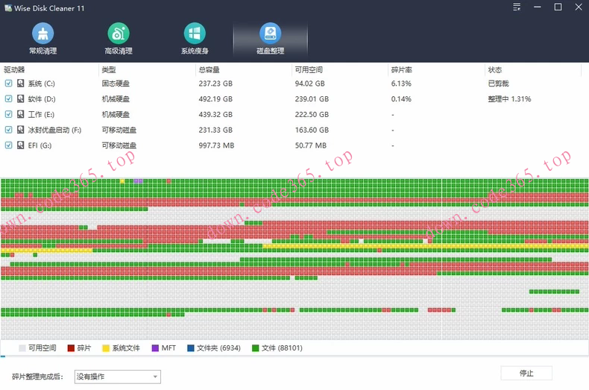Click the red 碎片 legend swatch

(x=71, y=348)
